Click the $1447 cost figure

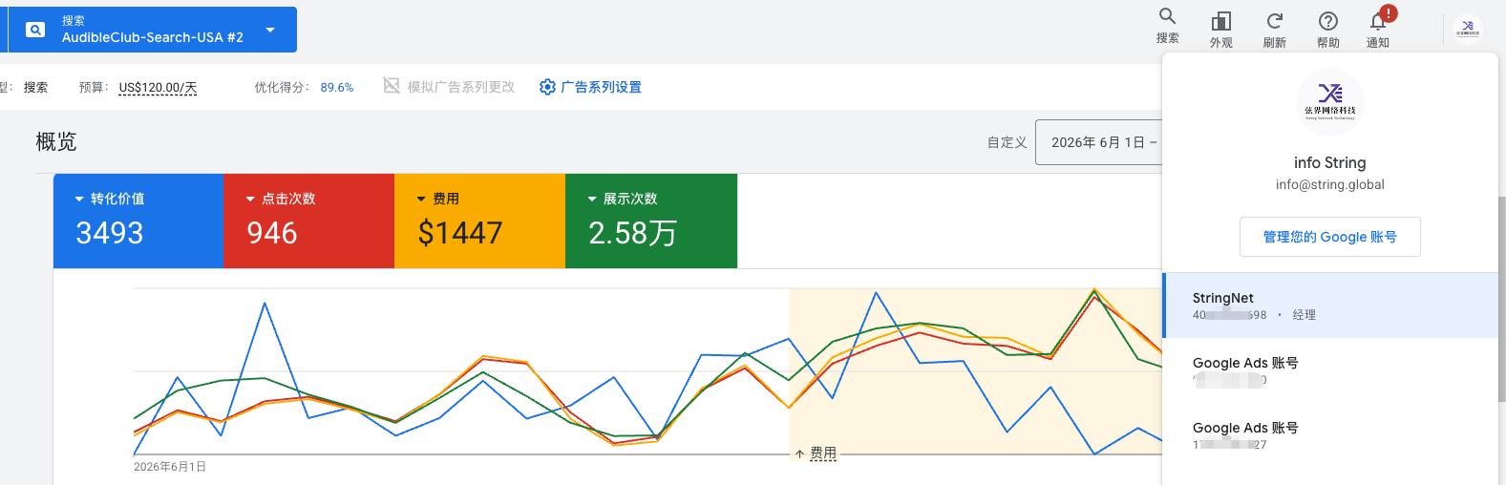point(460,233)
